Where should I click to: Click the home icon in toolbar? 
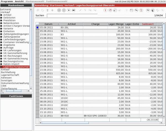(x=110, y=10)
